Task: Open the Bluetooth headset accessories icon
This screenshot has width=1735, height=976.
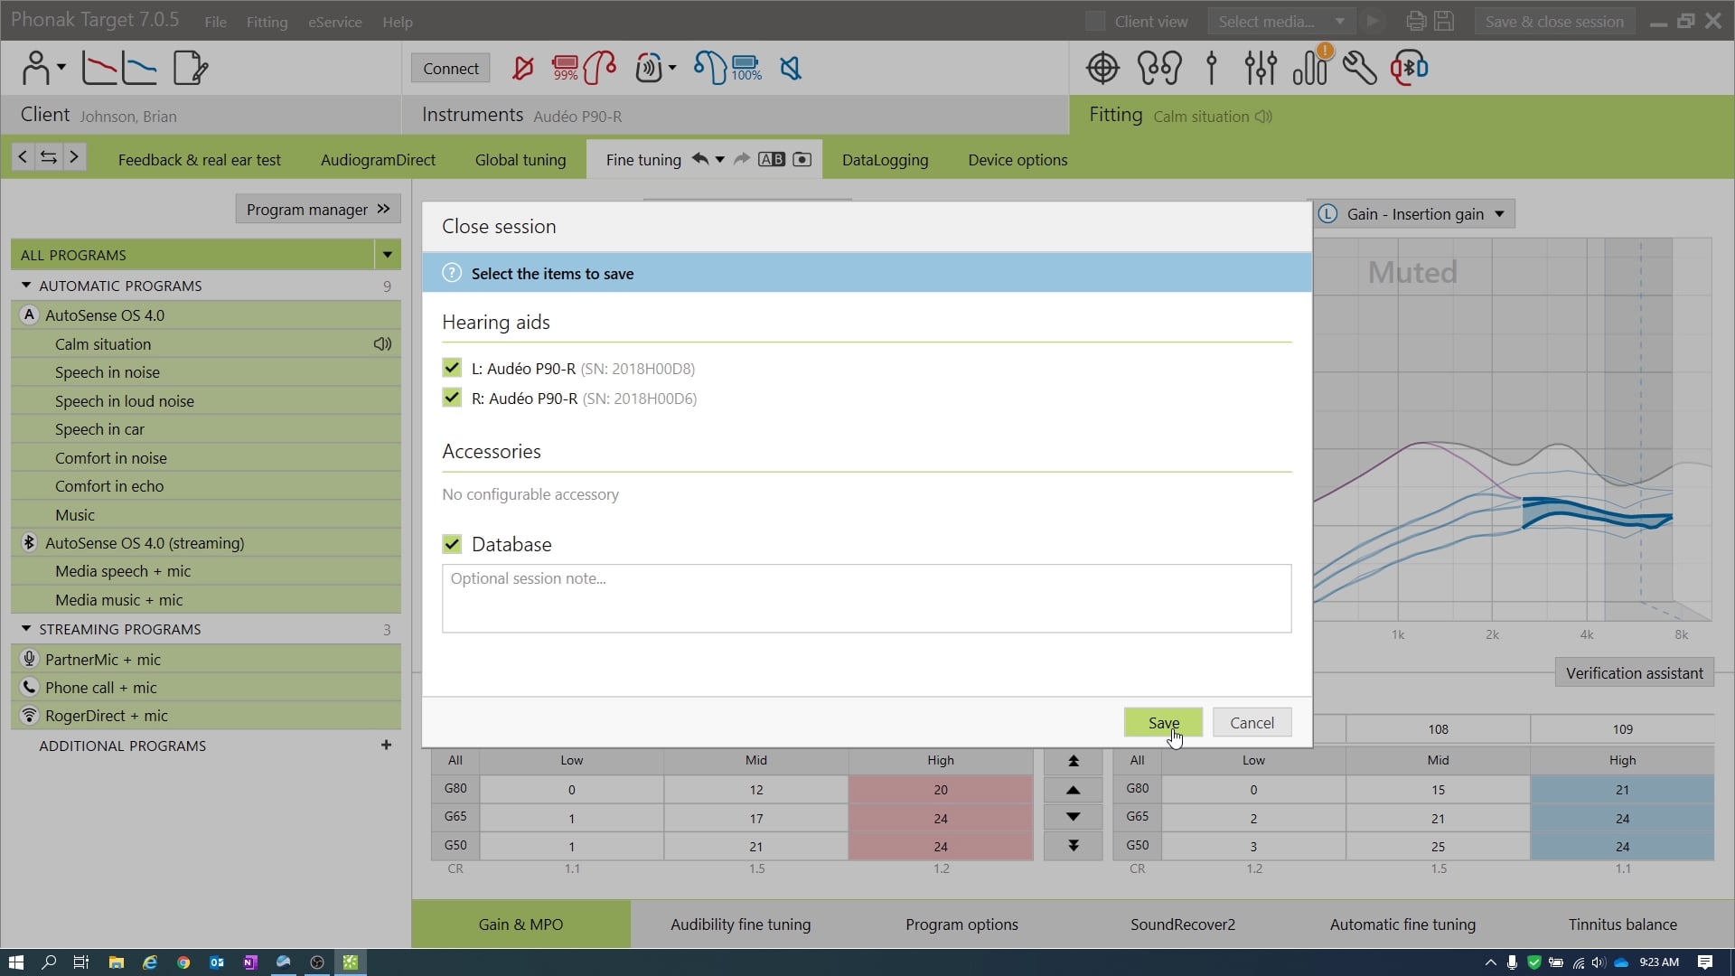Action: tap(1411, 68)
